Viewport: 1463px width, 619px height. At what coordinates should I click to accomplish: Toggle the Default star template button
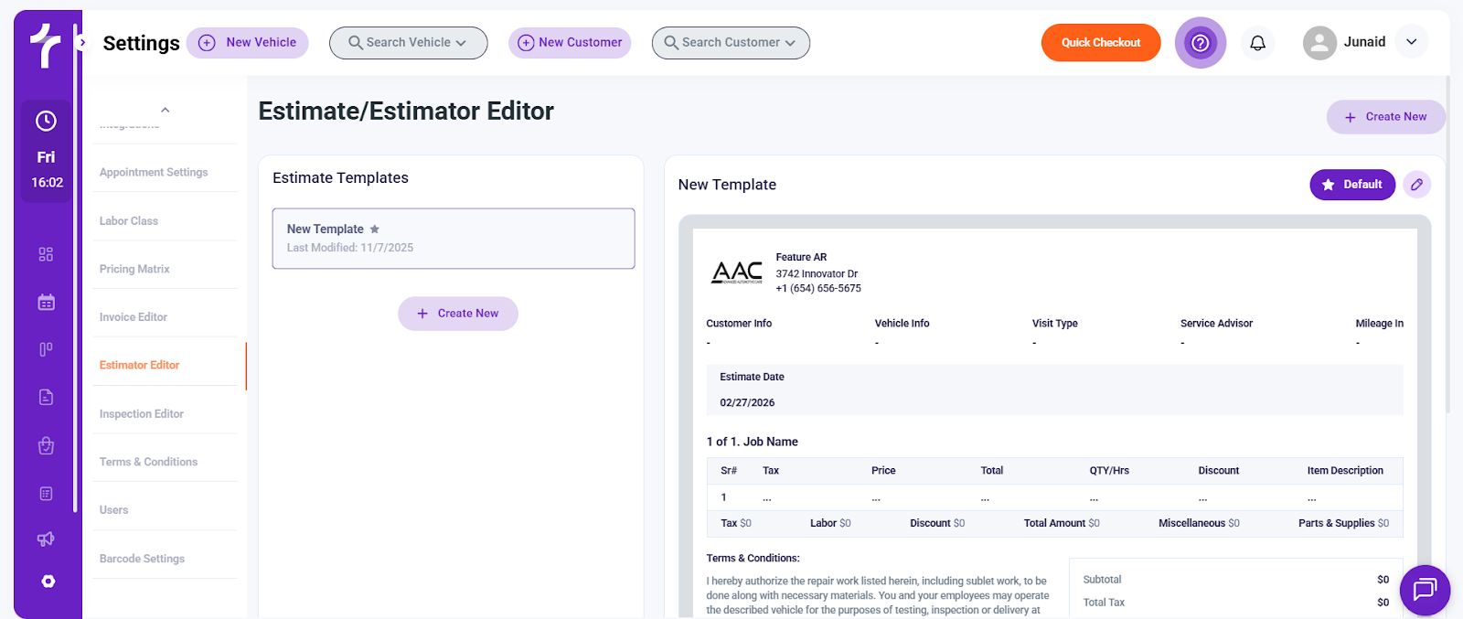1351,185
